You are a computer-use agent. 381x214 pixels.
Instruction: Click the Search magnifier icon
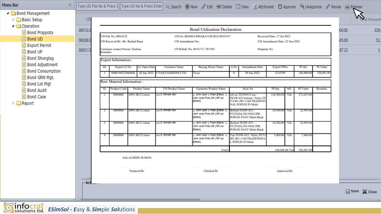[x=168, y=7]
